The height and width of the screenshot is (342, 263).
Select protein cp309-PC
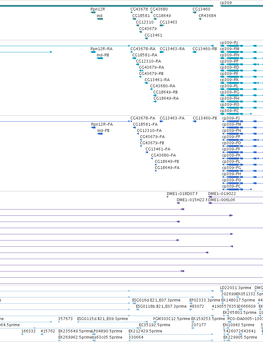(237, 189)
